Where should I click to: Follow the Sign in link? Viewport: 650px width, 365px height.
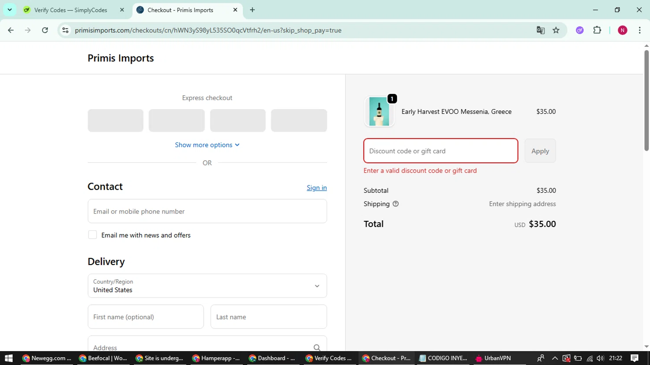pyautogui.click(x=317, y=187)
